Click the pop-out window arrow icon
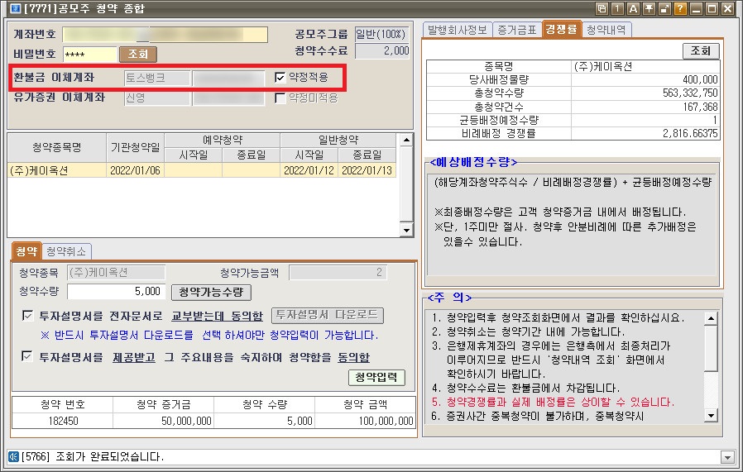The image size is (743, 472). coord(664,8)
